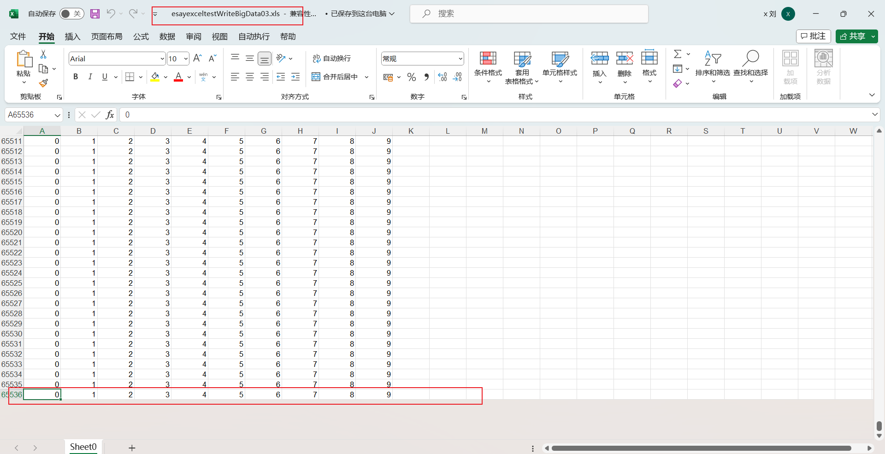Image resolution: width=885 pixels, height=454 pixels.
Task: Open the 插入 (Insert) ribbon tab
Action: 72,36
